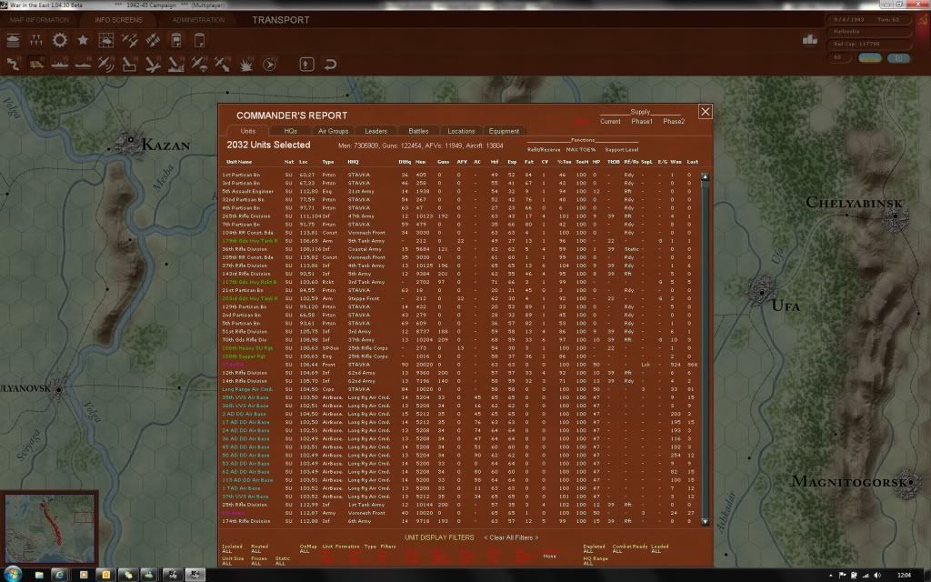This screenshot has height=582, width=931.
Task: Select the air recon plane-with-waves icon
Action: pos(106,64)
